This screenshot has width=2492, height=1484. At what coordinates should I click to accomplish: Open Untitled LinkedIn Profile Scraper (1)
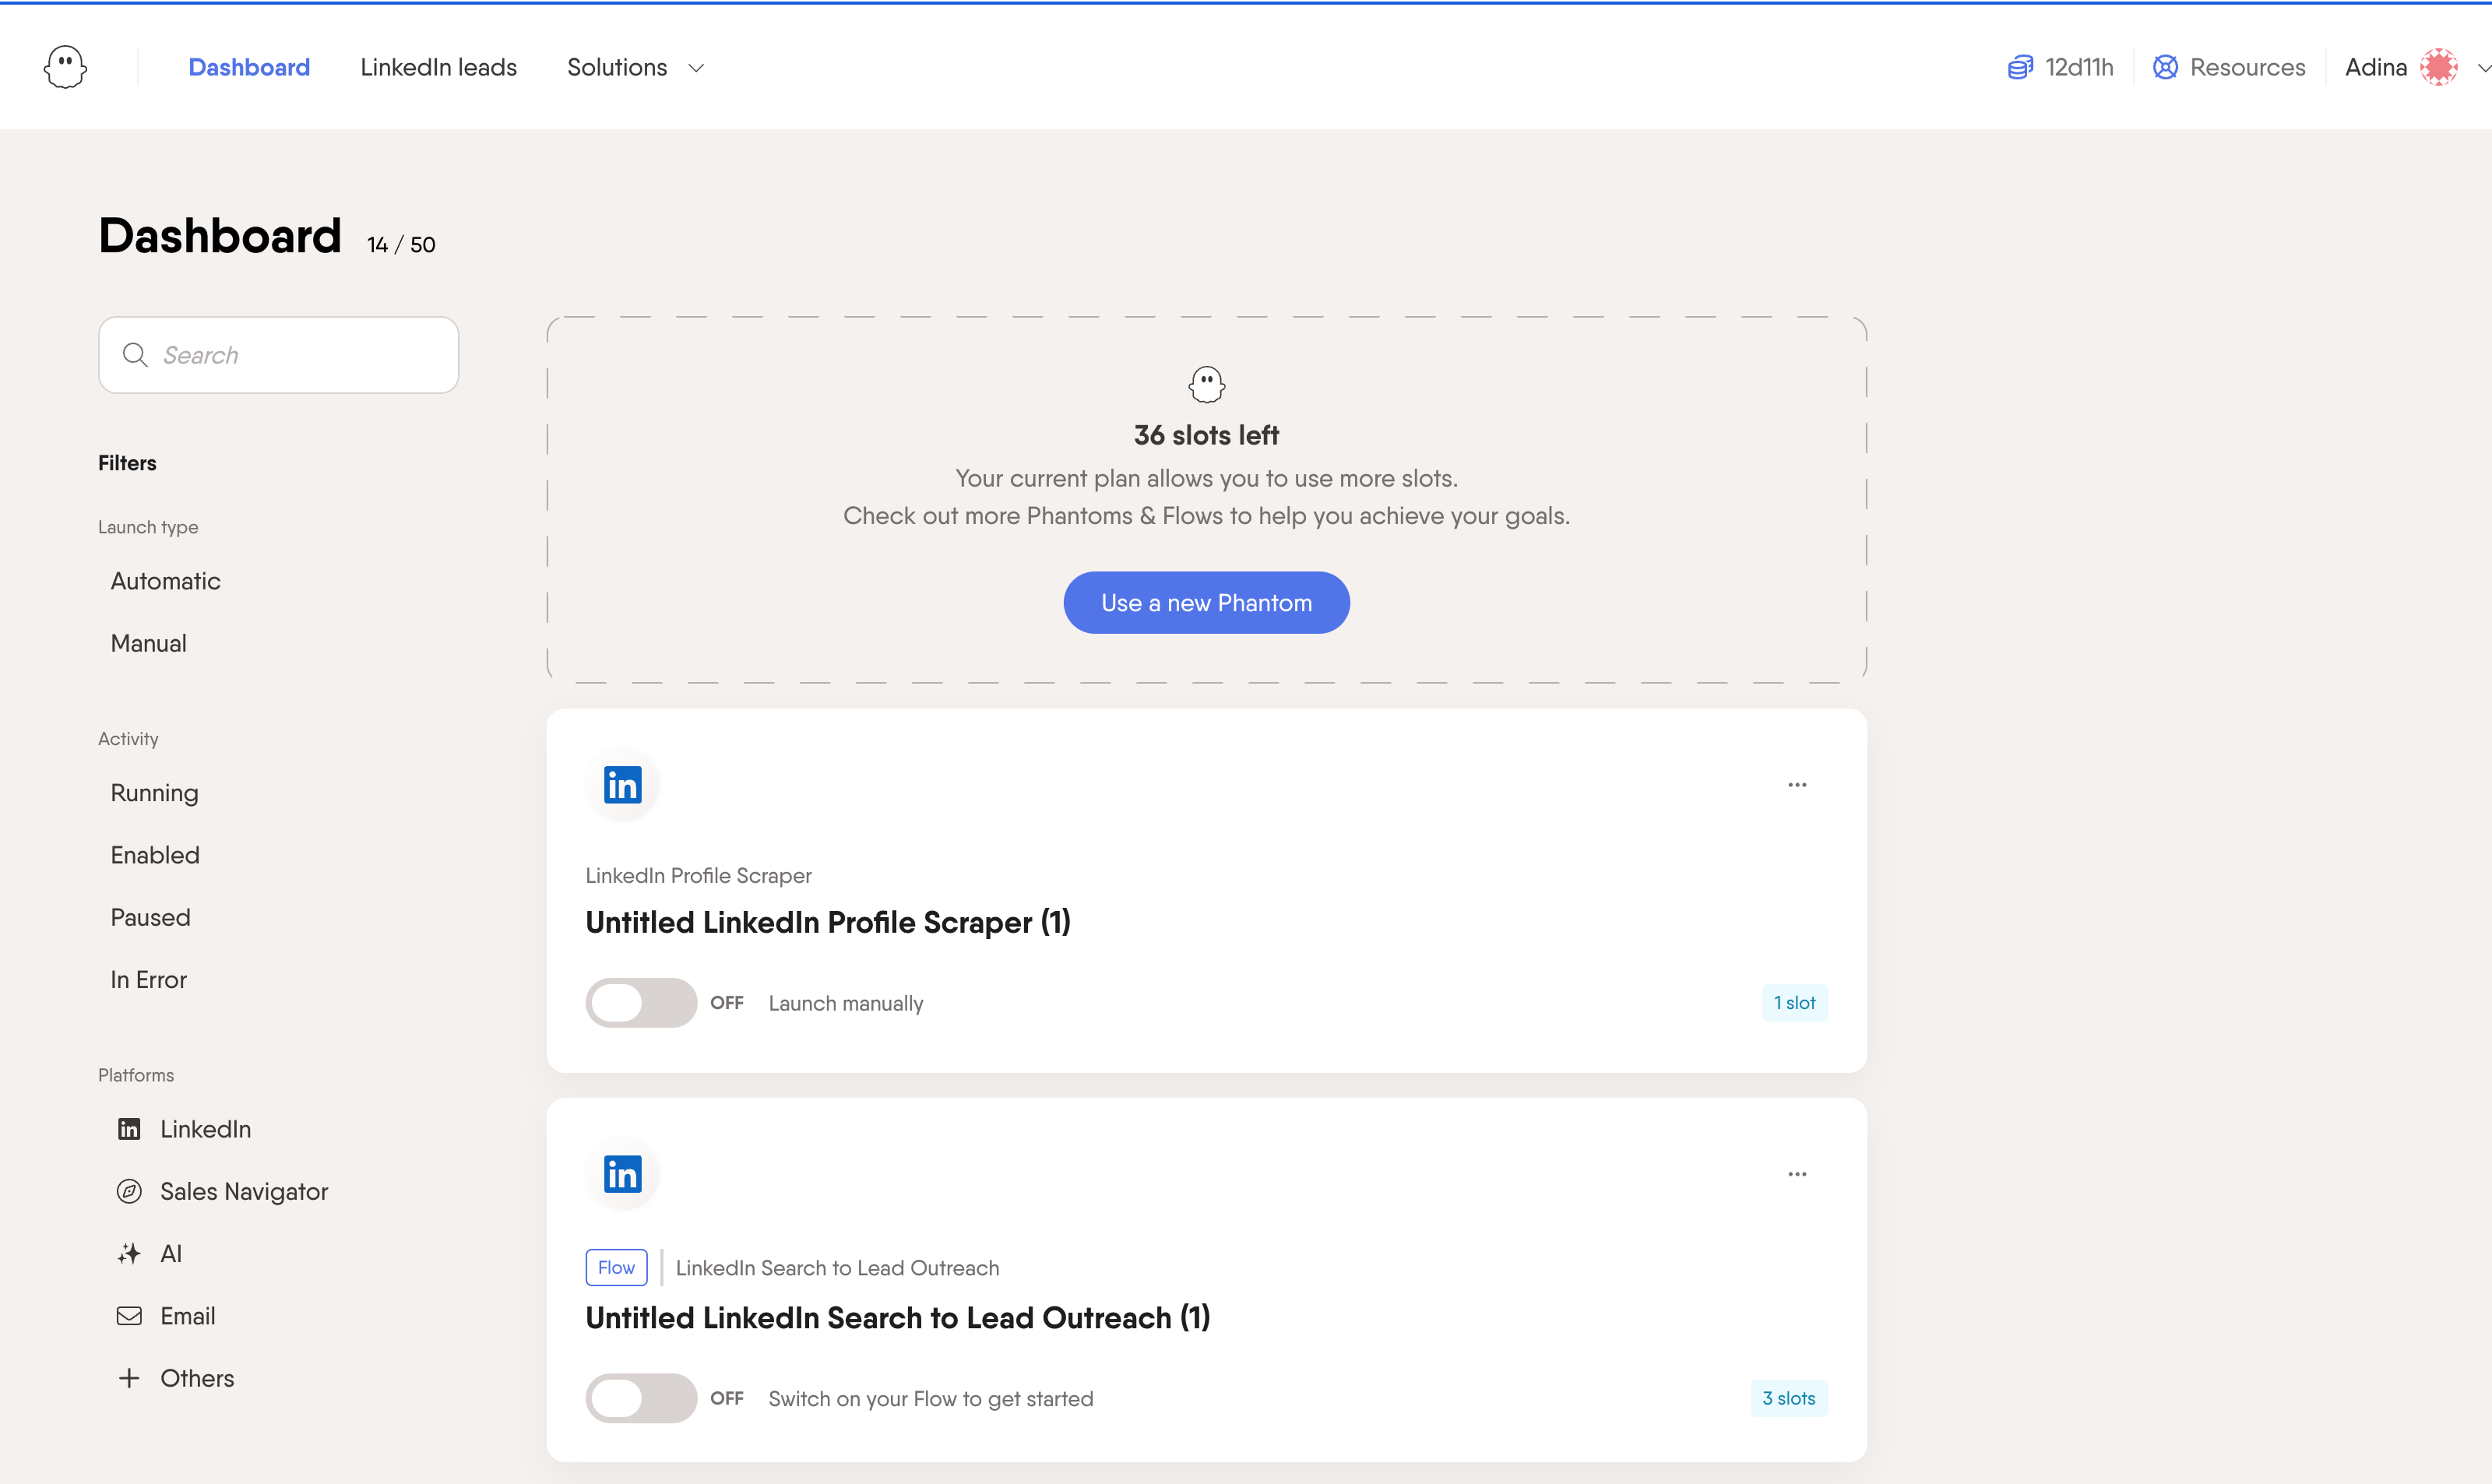pyautogui.click(x=828, y=922)
